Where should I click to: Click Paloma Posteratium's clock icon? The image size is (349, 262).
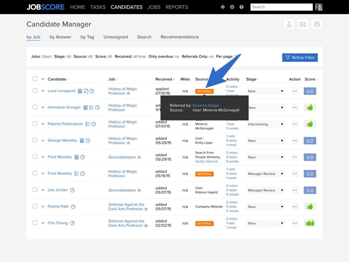[94, 124]
